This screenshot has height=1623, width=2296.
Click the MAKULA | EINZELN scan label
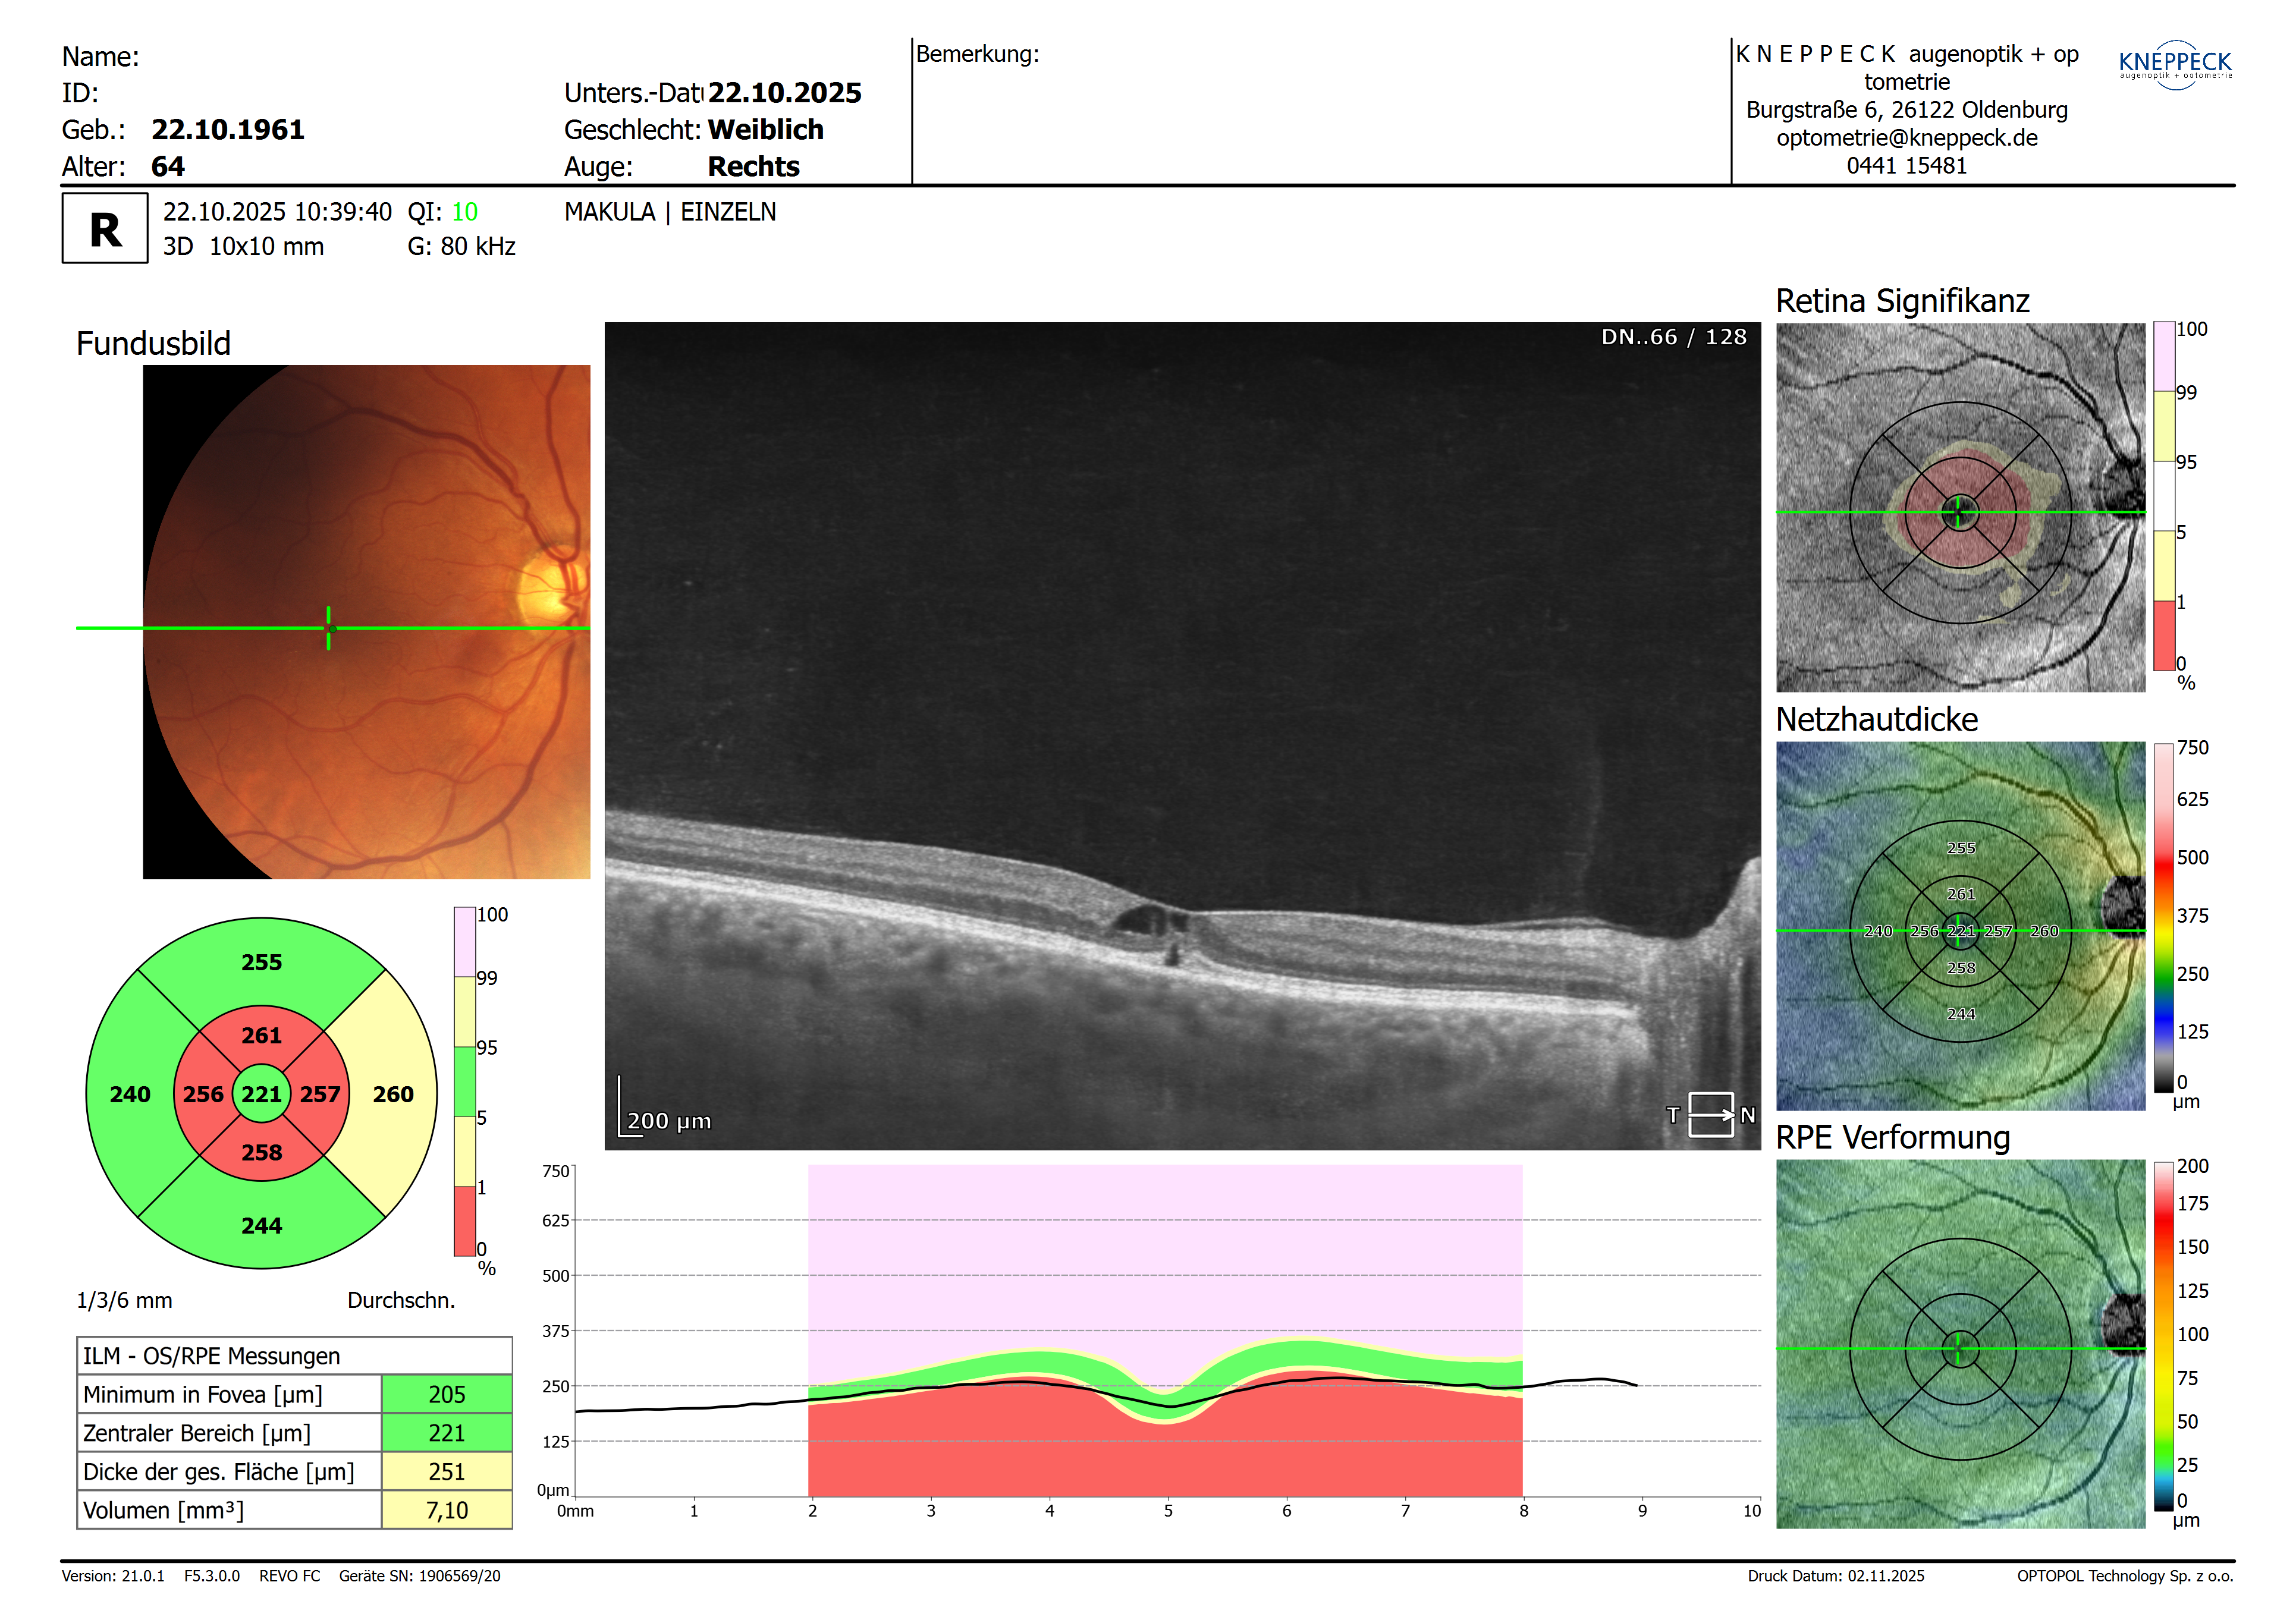(669, 212)
